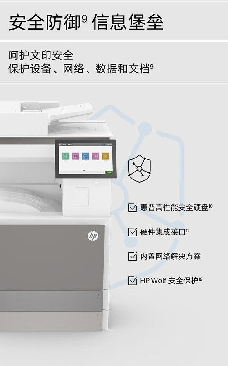Tap Reset on the touchscreen header

tap(64, 144)
